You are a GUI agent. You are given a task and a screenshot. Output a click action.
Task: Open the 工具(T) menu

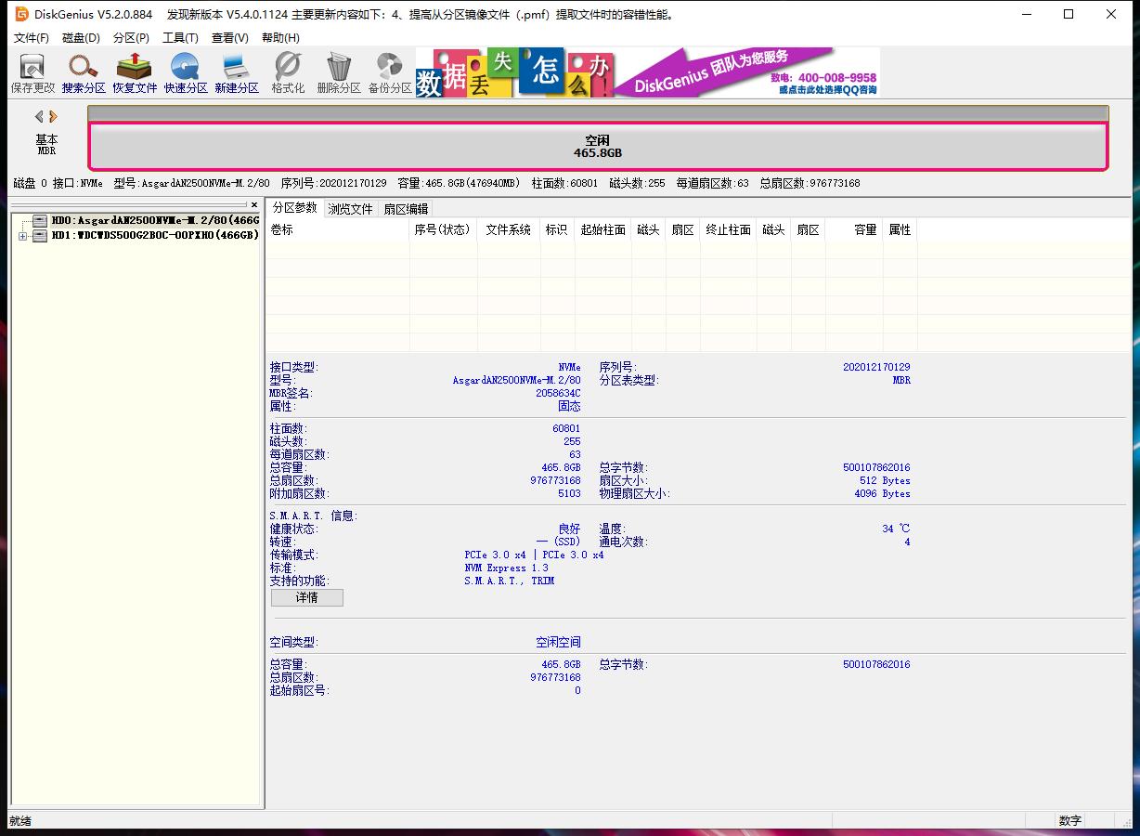pyautogui.click(x=180, y=38)
